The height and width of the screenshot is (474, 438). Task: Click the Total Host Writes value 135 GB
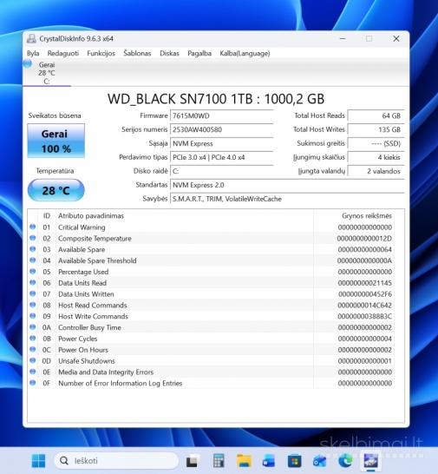(x=376, y=129)
